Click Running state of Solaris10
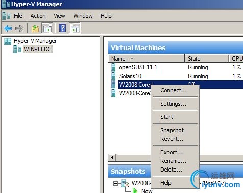243x193 pixels. point(198,76)
